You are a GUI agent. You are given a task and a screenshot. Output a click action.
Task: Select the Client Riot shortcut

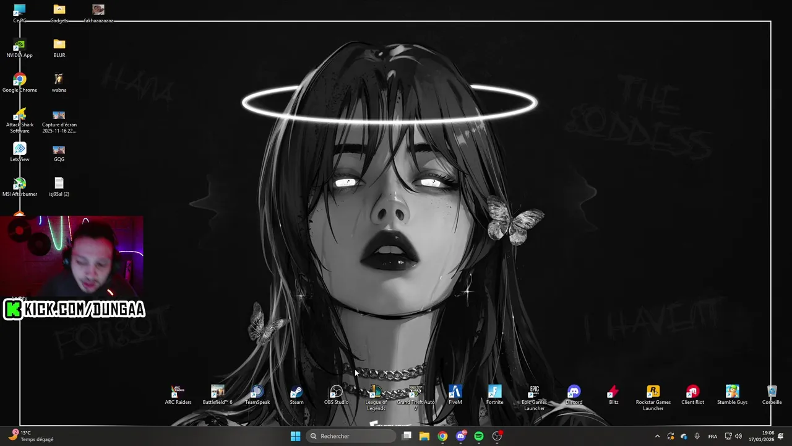click(x=693, y=395)
